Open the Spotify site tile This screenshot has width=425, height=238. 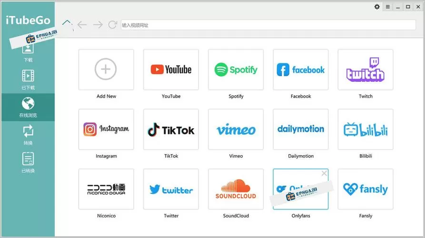[x=236, y=69]
